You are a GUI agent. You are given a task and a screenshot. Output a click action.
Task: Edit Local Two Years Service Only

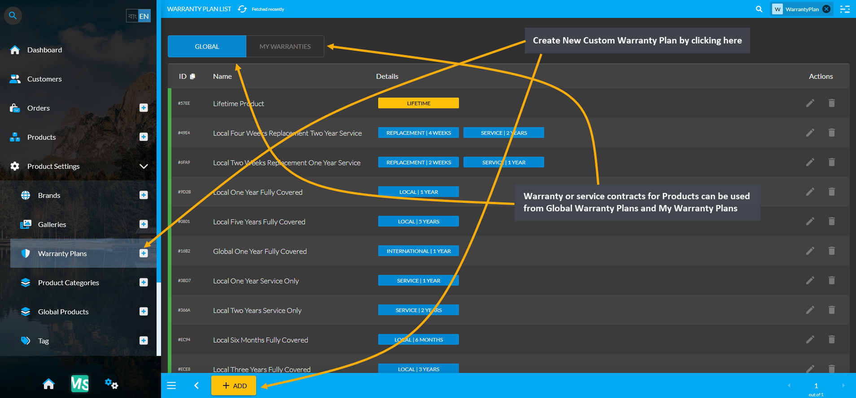[x=810, y=310]
